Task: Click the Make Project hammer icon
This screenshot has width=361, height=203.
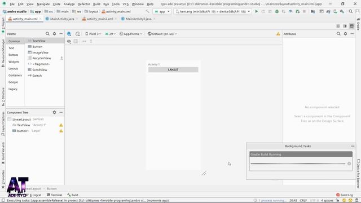Action: tap(147, 11)
